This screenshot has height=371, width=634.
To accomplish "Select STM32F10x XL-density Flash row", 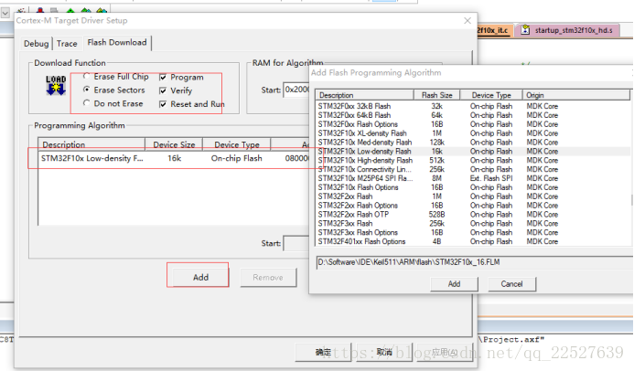I will (473, 133).
